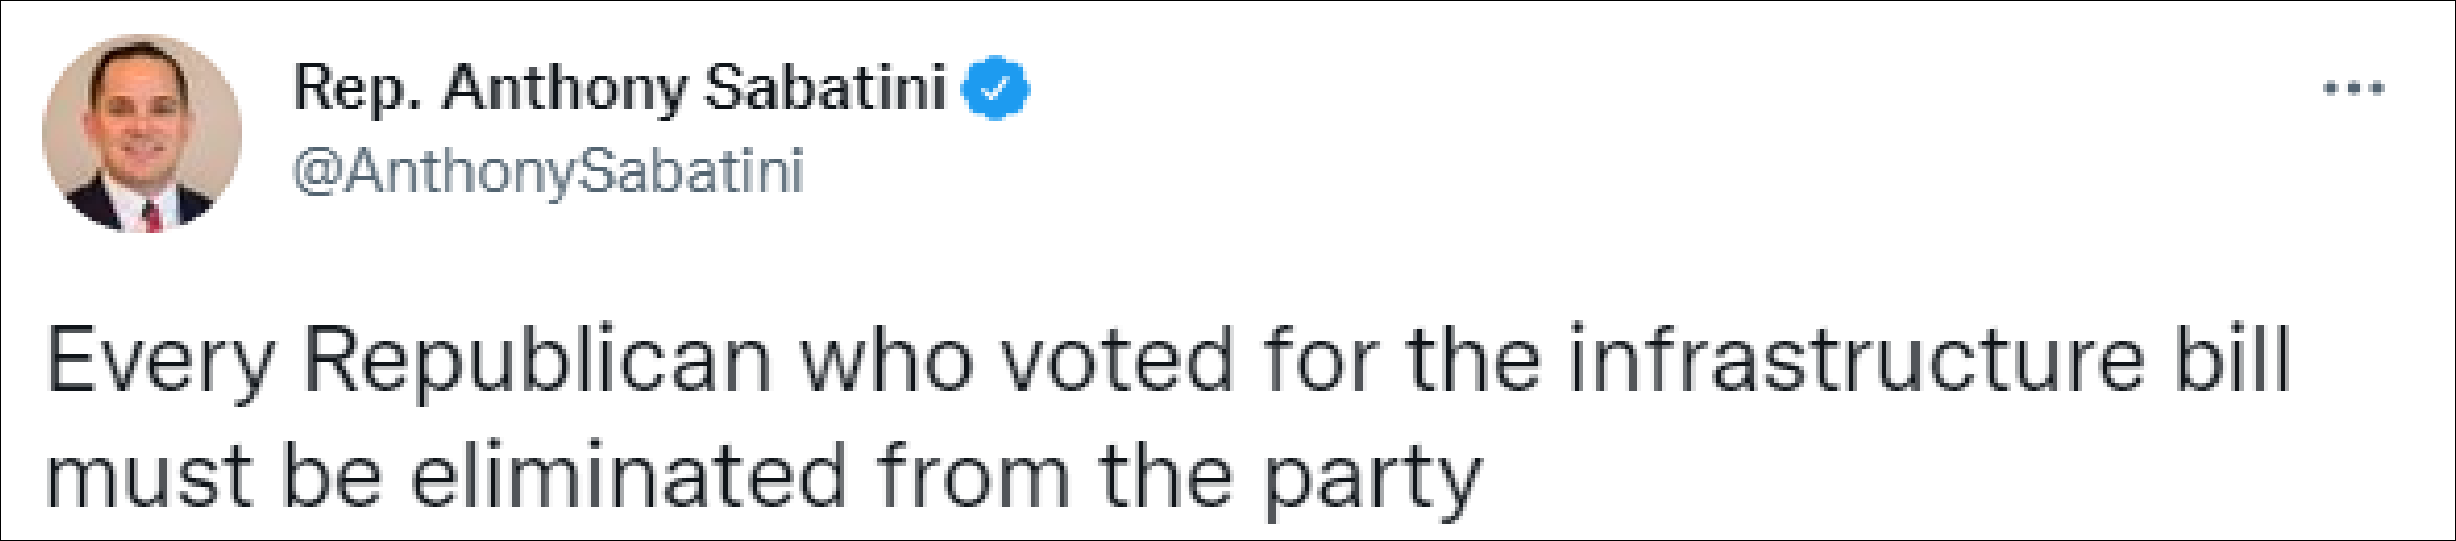Click the word "Republican" in the tweet

click(537, 361)
